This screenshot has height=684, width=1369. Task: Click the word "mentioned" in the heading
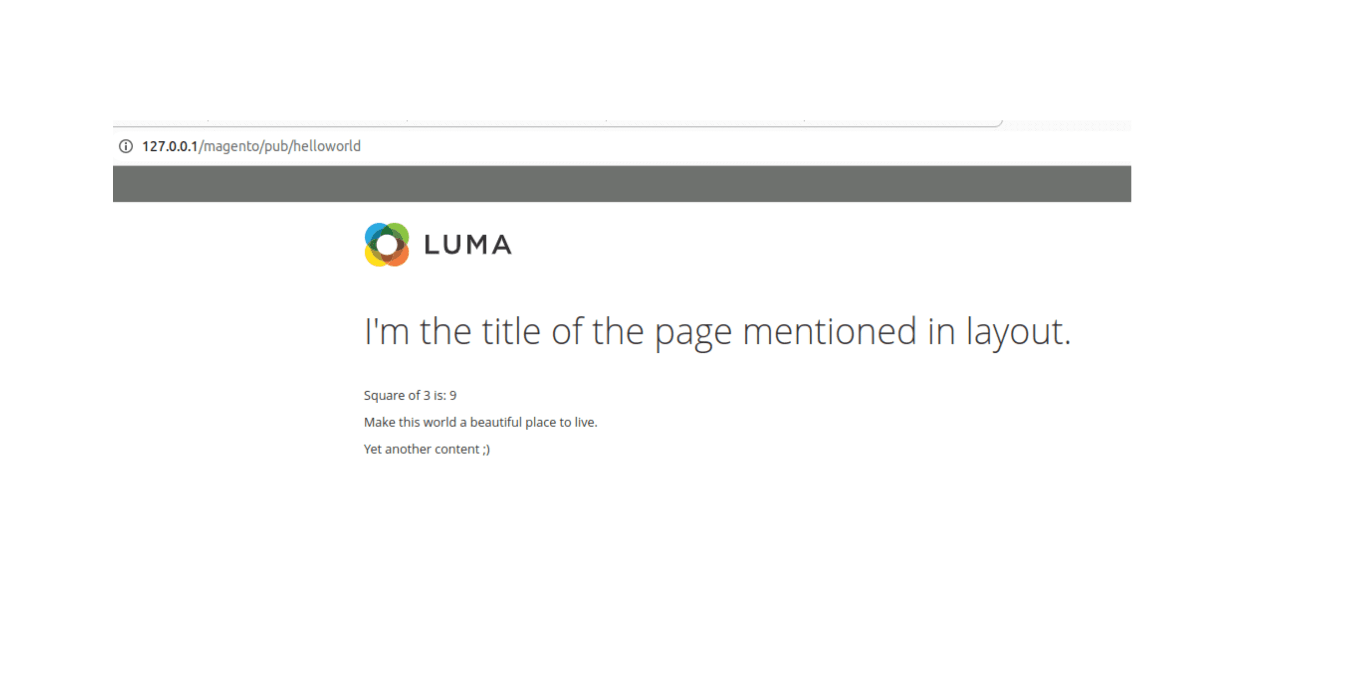click(x=829, y=331)
